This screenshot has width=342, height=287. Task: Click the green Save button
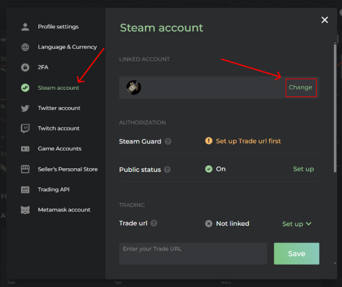tap(296, 254)
